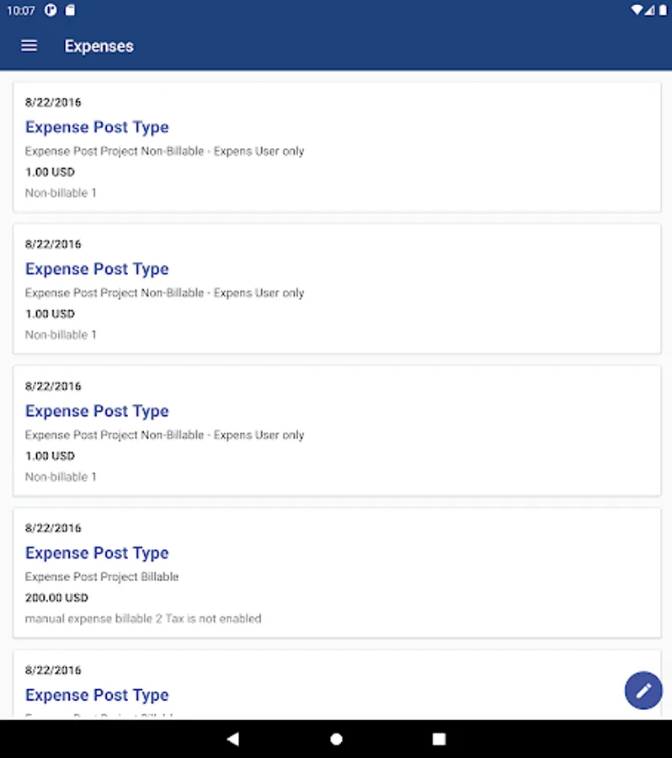This screenshot has width=672, height=758.
Task: Open the third Expense Post Type title
Action: coord(97,411)
